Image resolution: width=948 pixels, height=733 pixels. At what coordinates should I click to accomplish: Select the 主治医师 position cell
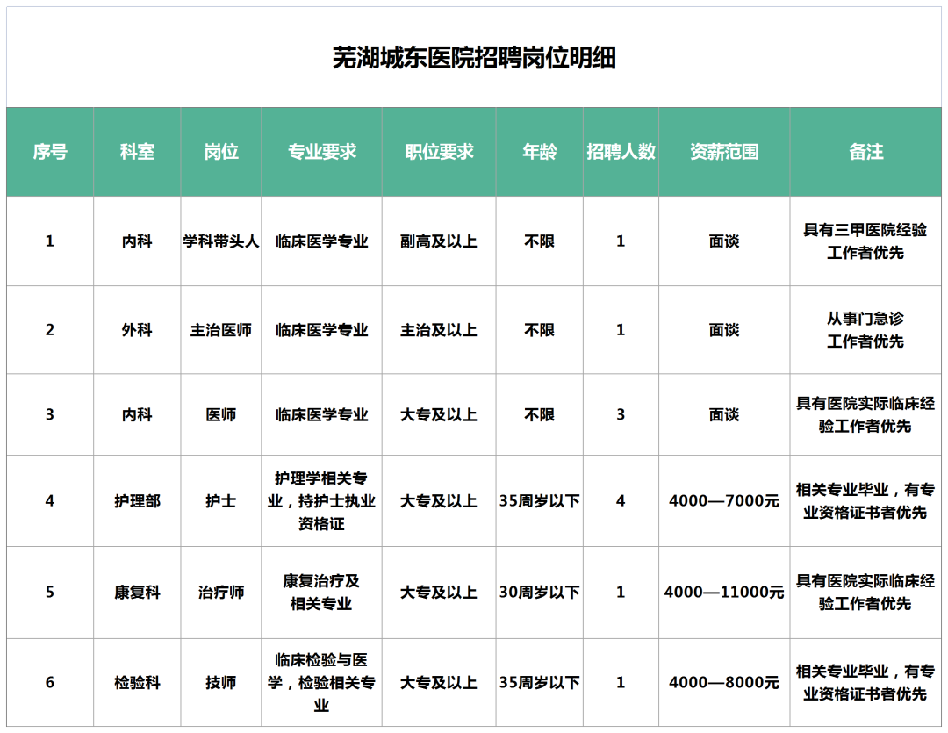[x=221, y=330]
